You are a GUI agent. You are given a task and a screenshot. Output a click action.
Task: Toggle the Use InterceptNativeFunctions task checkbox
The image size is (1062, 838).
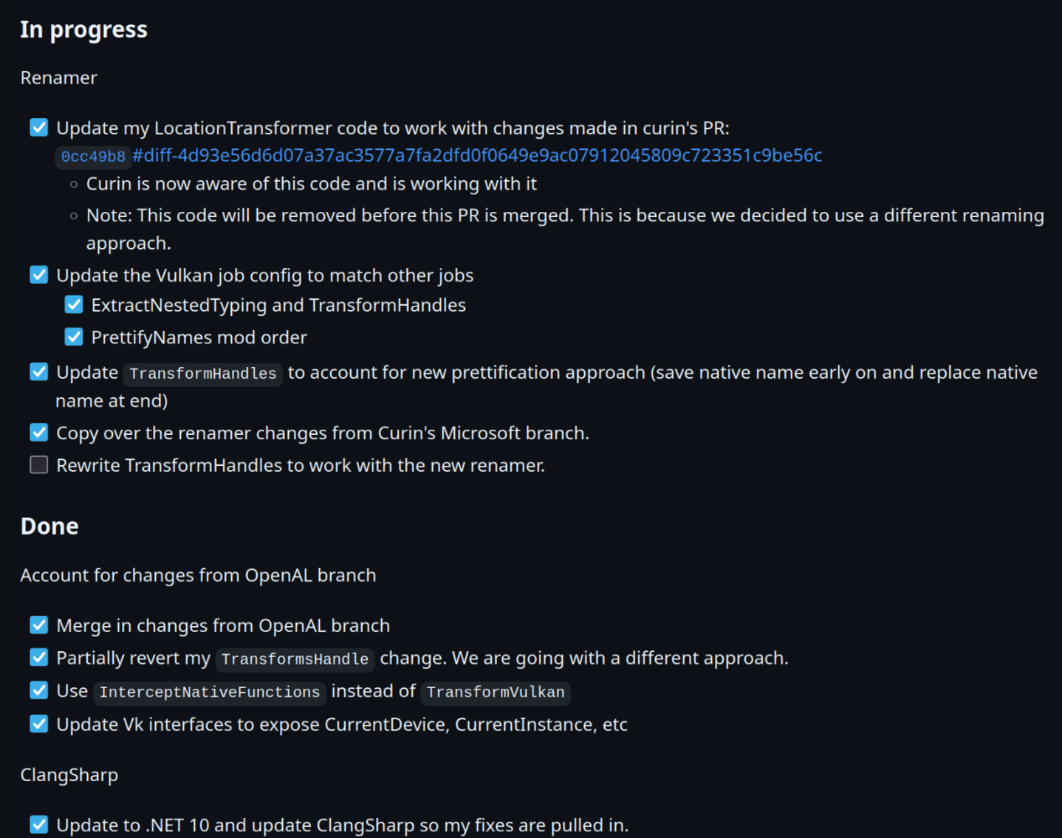pyautogui.click(x=39, y=690)
